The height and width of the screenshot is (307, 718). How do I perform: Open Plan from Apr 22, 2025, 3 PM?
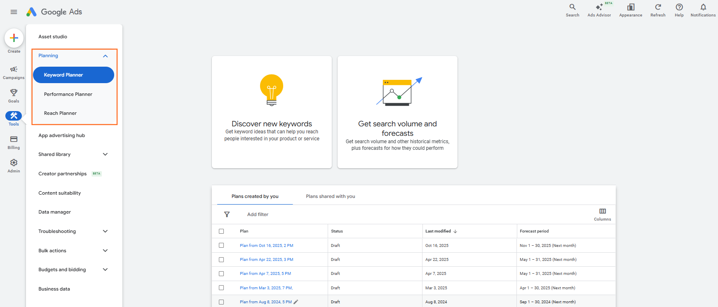[267, 260]
